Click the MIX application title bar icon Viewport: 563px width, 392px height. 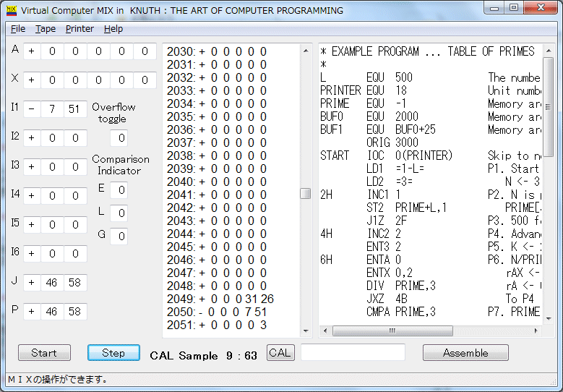12,10
